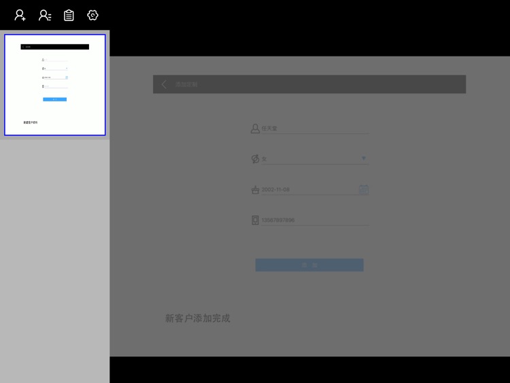Select the slide thumbnail in sidebar
The image size is (510, 383).
55,85
